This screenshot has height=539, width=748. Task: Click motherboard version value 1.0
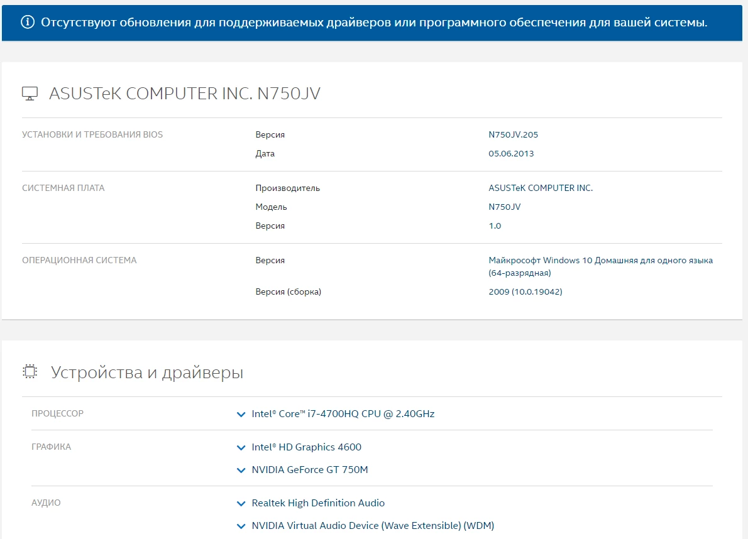pos(495,226)
